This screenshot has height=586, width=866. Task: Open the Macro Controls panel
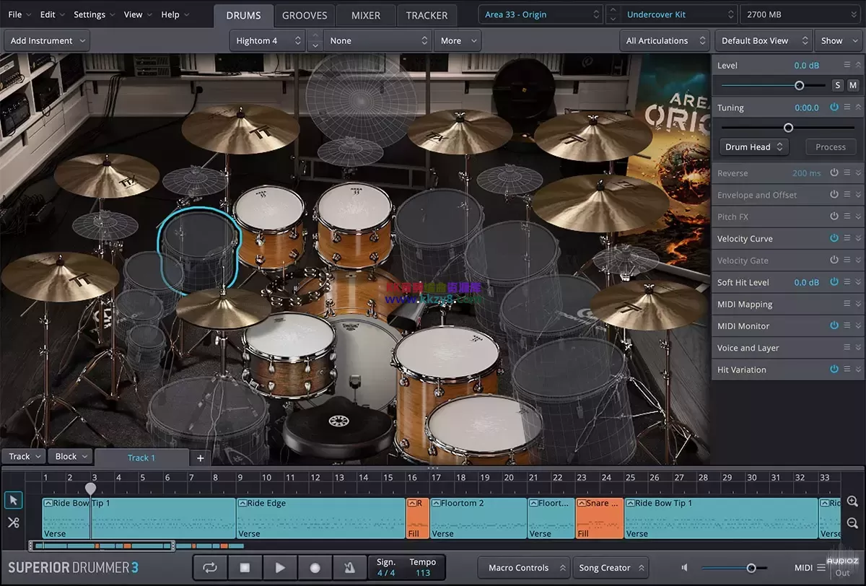[524, 568]
